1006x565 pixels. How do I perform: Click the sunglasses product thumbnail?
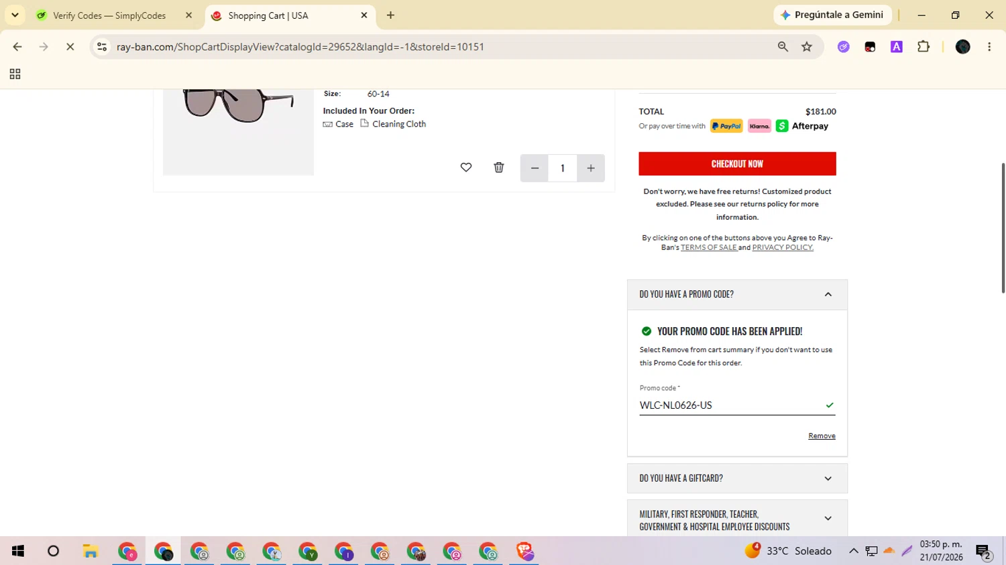coord(238,131)
